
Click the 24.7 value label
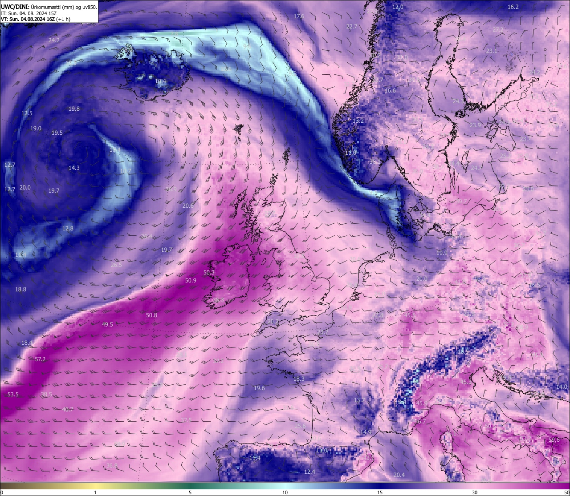pyautogui.click(x=476, y=168)
